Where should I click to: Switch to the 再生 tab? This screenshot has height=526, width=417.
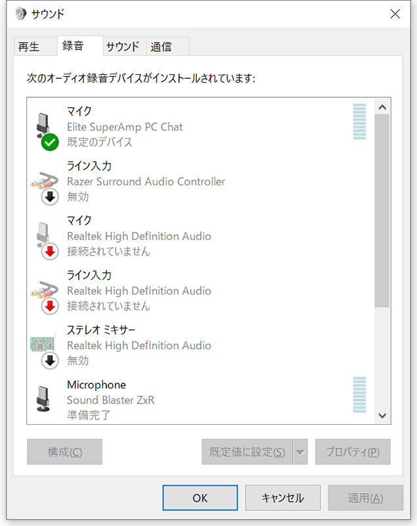click(29, 47)
